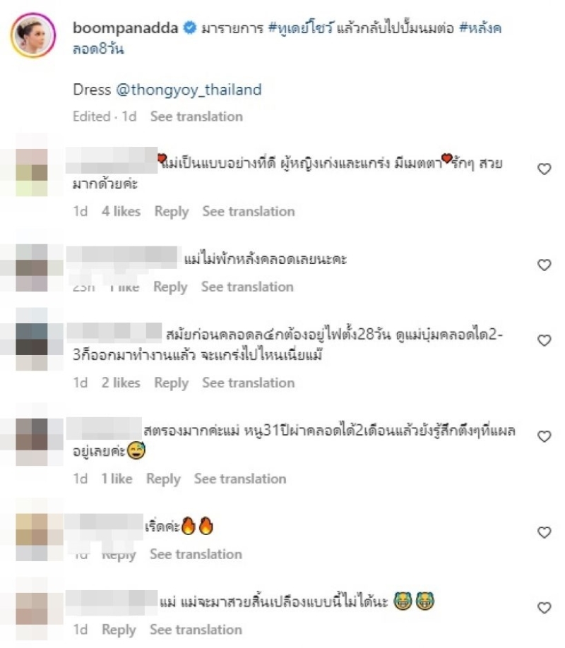Image resolution: width=565 pixels, height=648 pixels.
Task: Open the first blue hashtag in caption
Action: [300, 28]
